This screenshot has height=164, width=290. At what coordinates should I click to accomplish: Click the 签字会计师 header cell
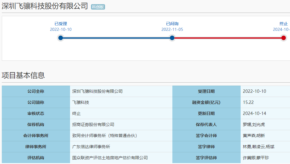tap(206, 136)
